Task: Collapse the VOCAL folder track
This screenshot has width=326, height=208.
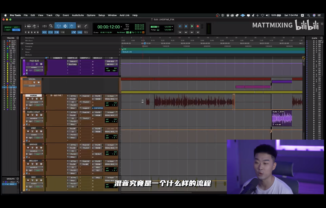Action: coord(21,79)
